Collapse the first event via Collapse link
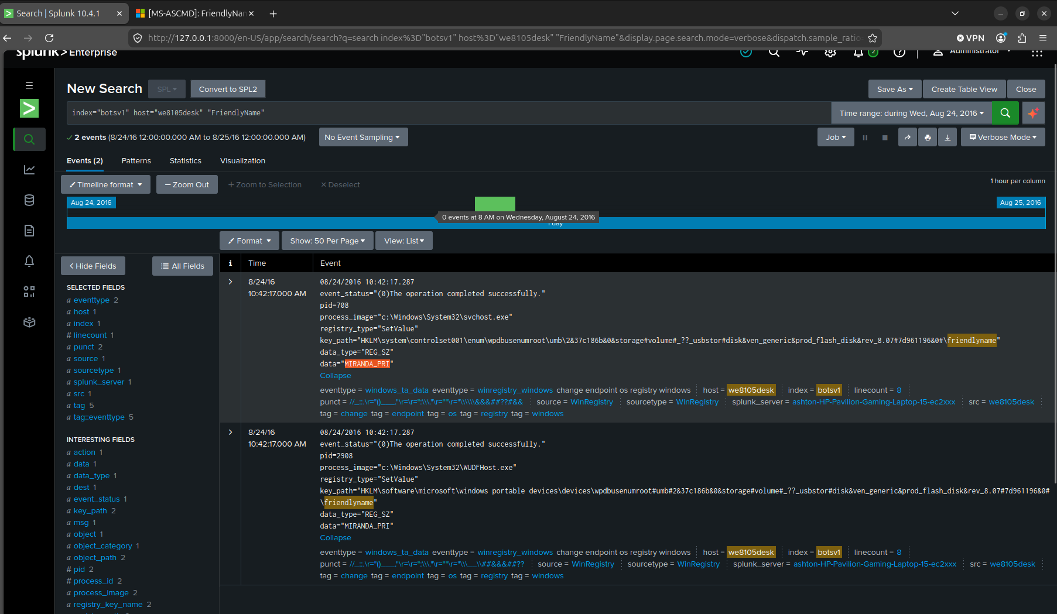This screenshot has height=614, width=1057. pos(336,376)
